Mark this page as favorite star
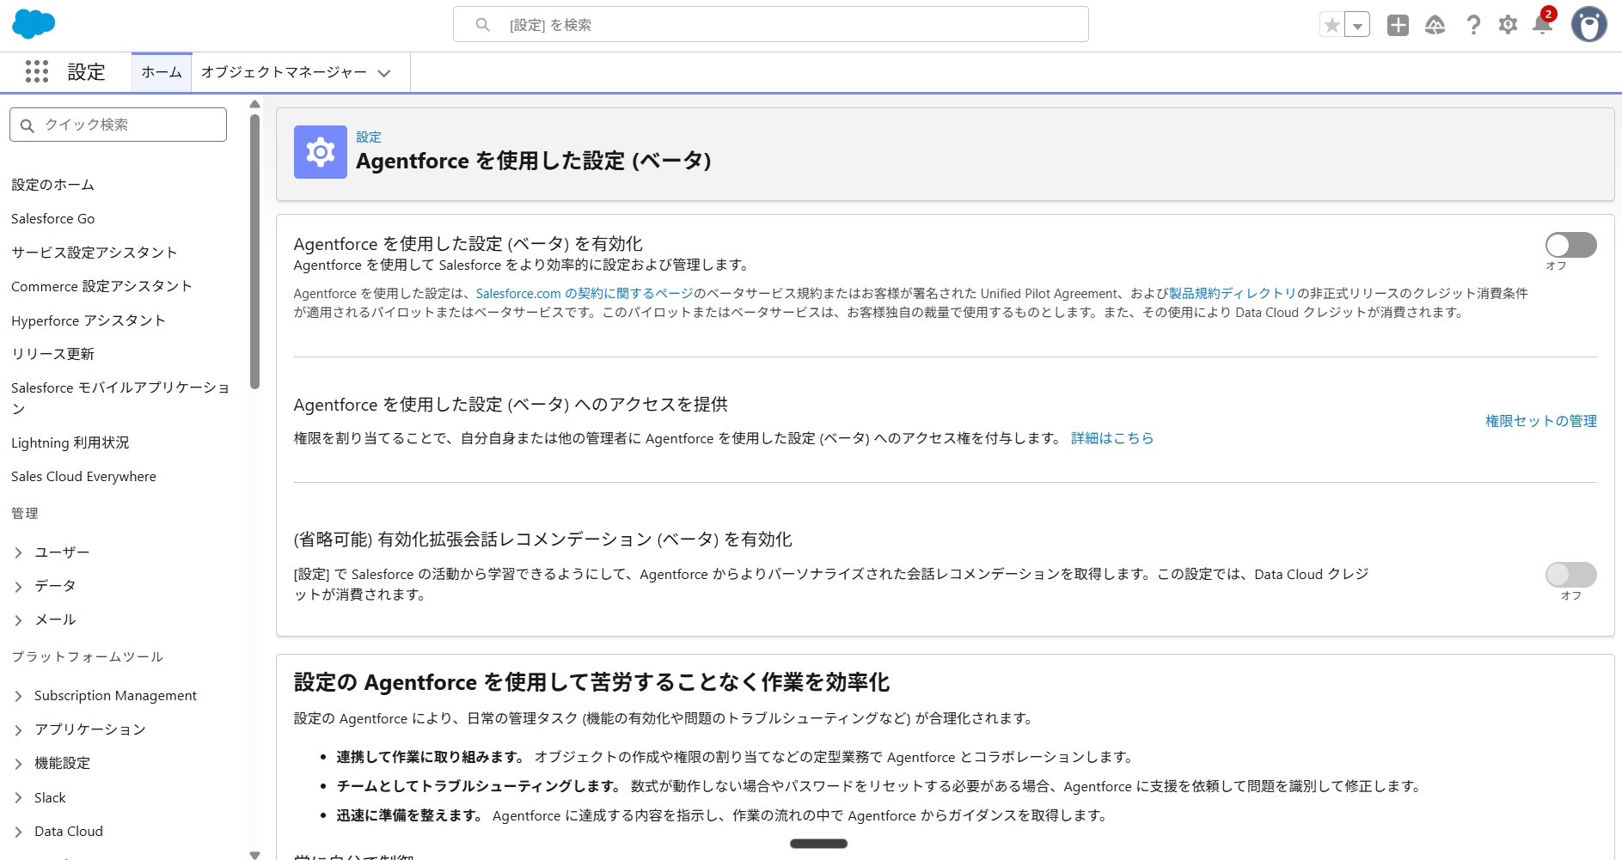 [x=1332, y=24]
